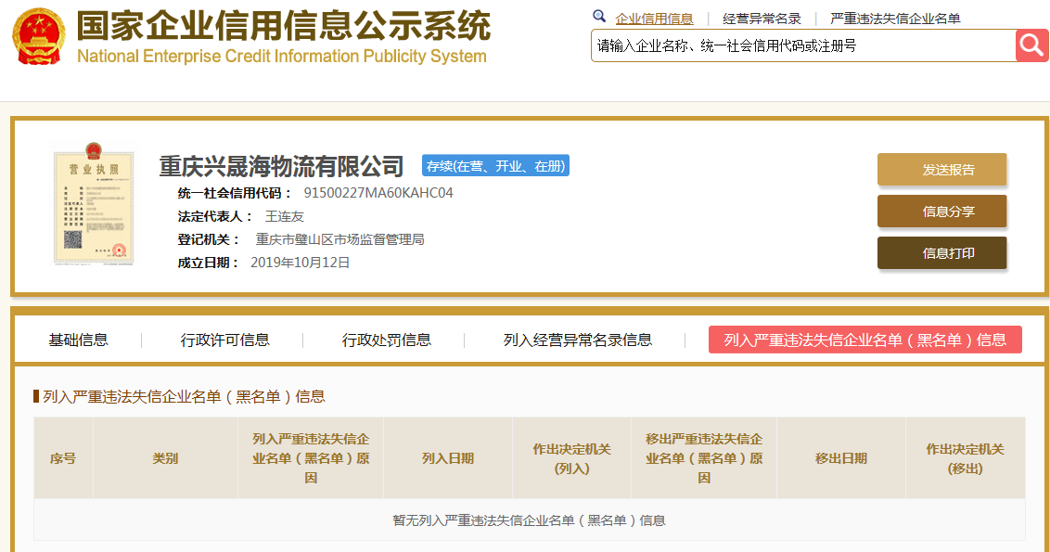Screen dimensions: 1050x552
Task: Click the 发送报告 button
Action: point(941,170)
